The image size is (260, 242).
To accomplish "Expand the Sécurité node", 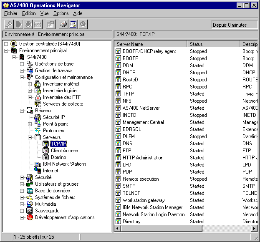I will pos(22,177).
